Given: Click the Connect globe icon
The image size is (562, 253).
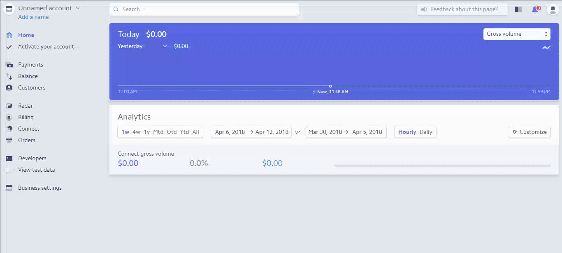Looking at the screenshot, I should pyautogui.click(x=9, y=129).
